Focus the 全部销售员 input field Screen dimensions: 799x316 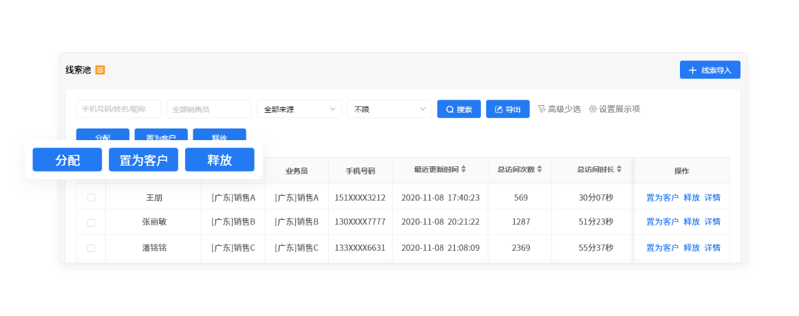(x=209, y=109)
